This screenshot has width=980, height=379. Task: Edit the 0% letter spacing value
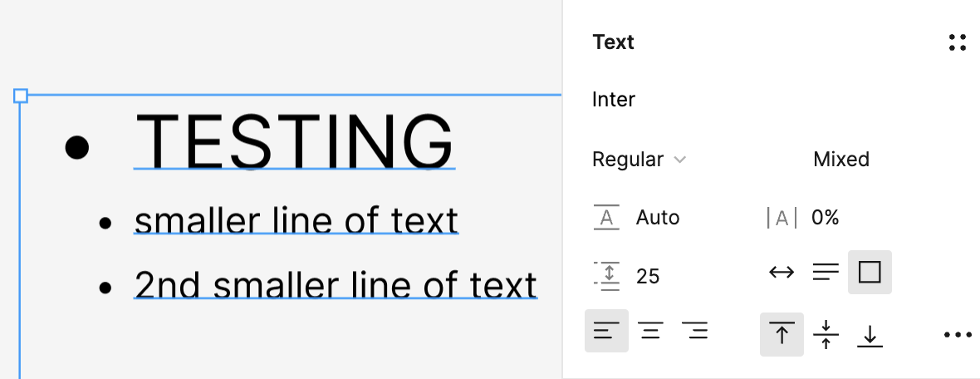[825, 218]
